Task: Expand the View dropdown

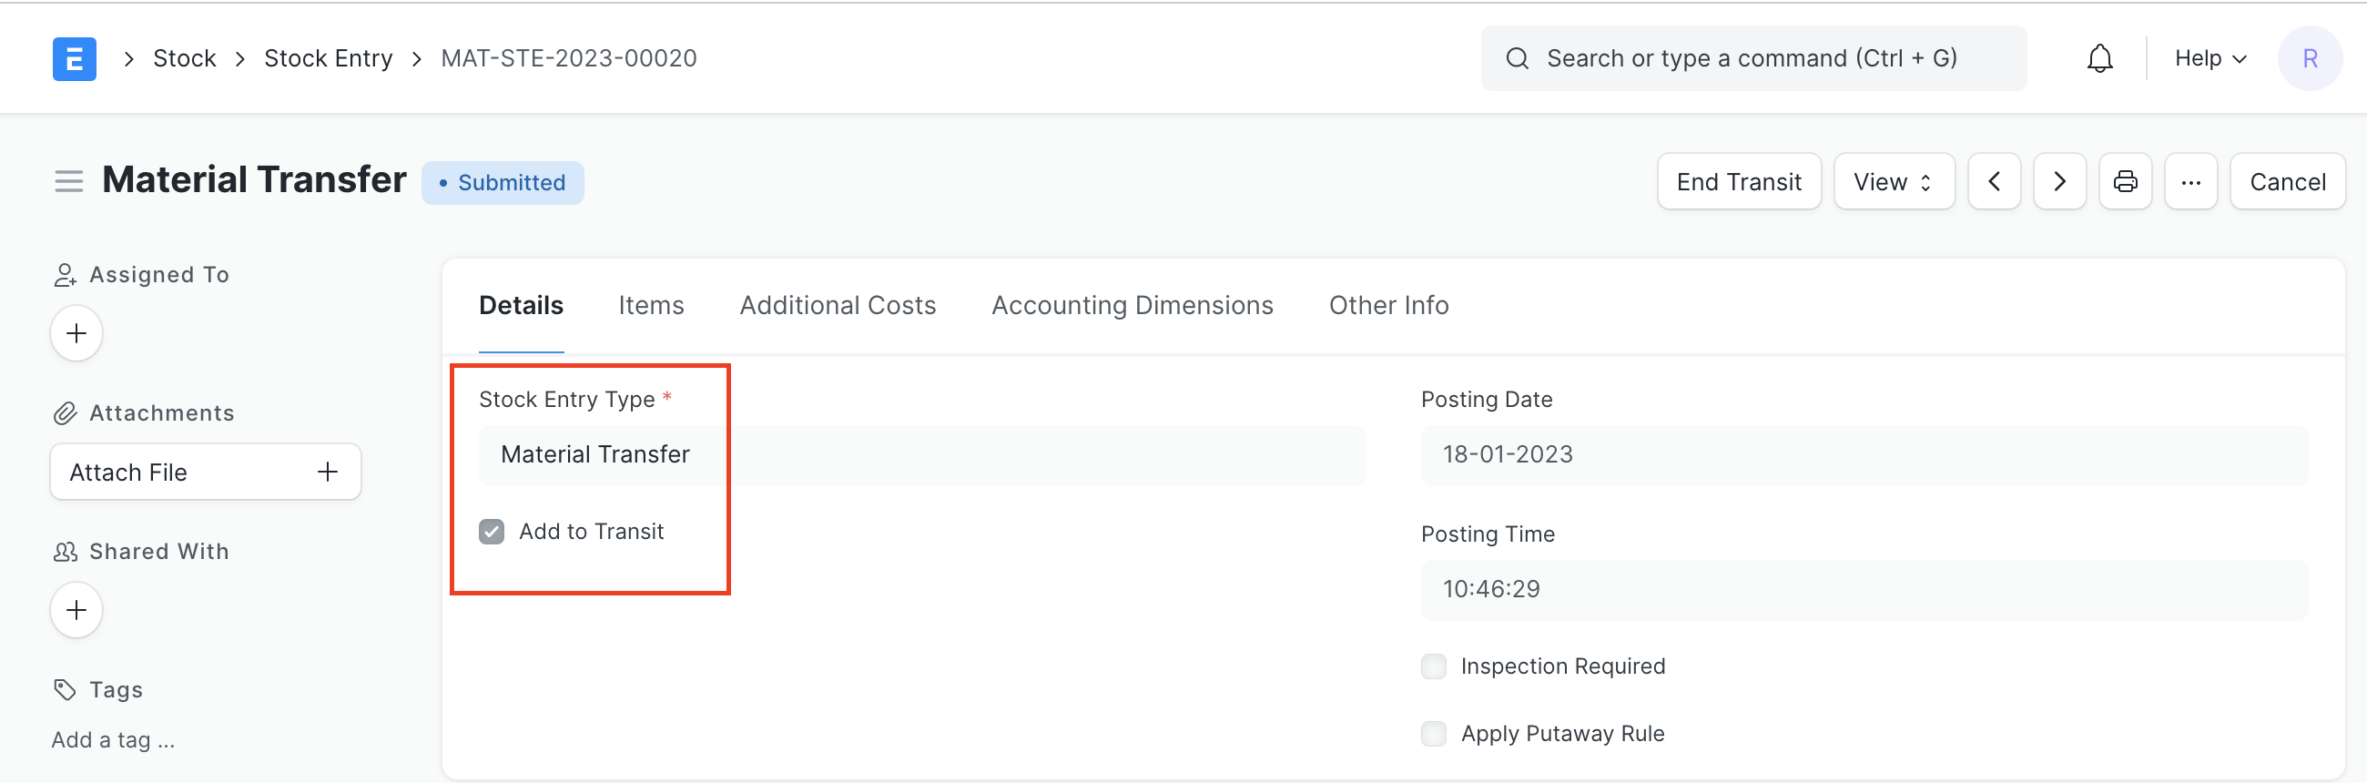Action: tap(1893, 182)
